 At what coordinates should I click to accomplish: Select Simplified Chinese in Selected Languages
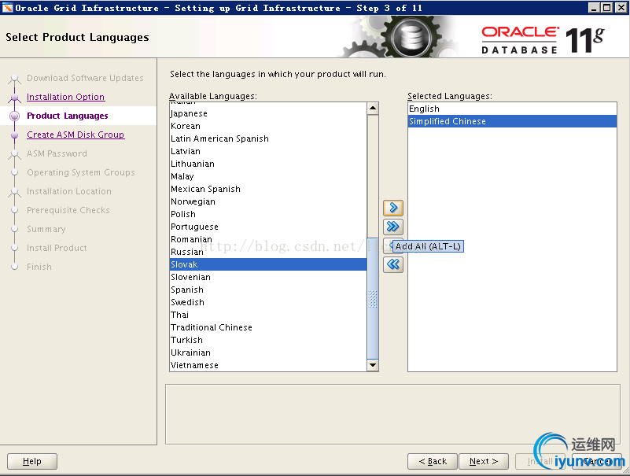(x=512, y=121)
